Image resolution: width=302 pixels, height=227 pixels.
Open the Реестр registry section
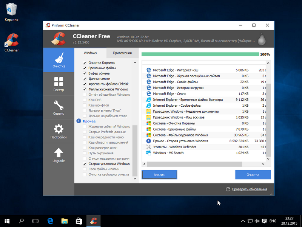[59, 84]
